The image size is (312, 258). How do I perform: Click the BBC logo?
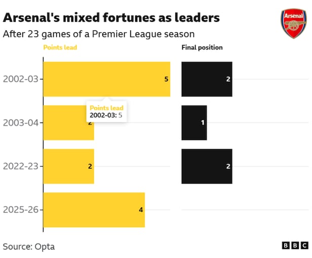tap(295, 245)
